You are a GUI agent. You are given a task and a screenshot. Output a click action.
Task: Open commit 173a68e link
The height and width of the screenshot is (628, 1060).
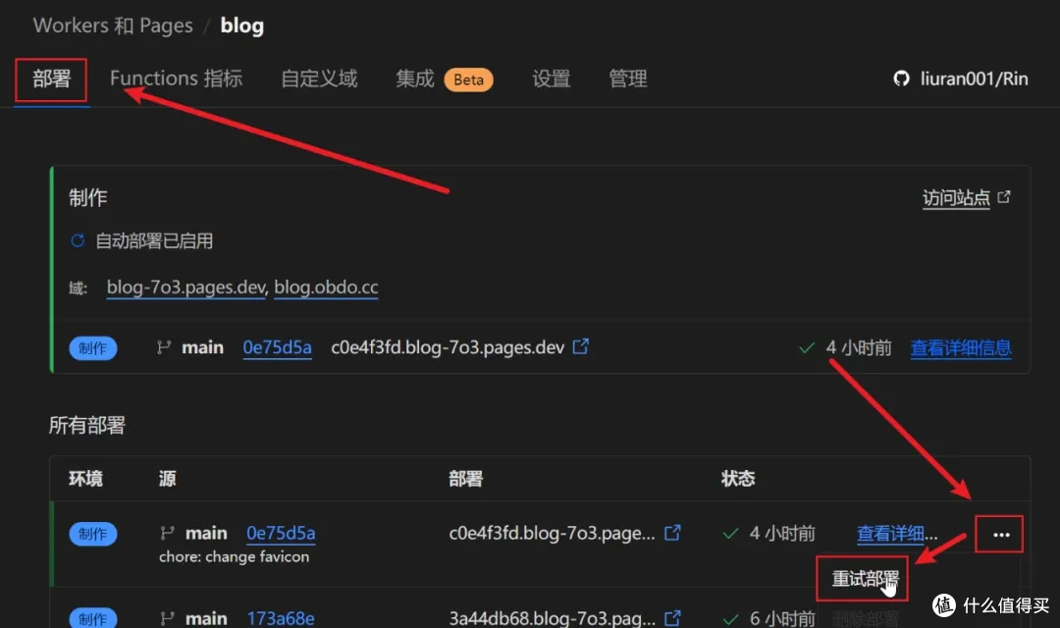281,618
